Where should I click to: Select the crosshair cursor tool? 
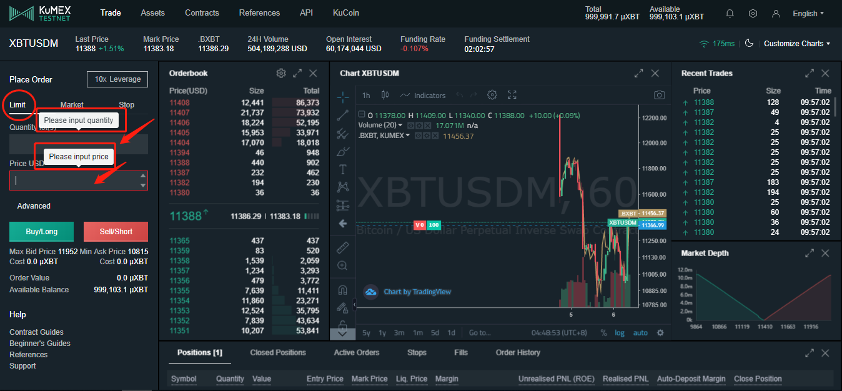click(343, 97)
